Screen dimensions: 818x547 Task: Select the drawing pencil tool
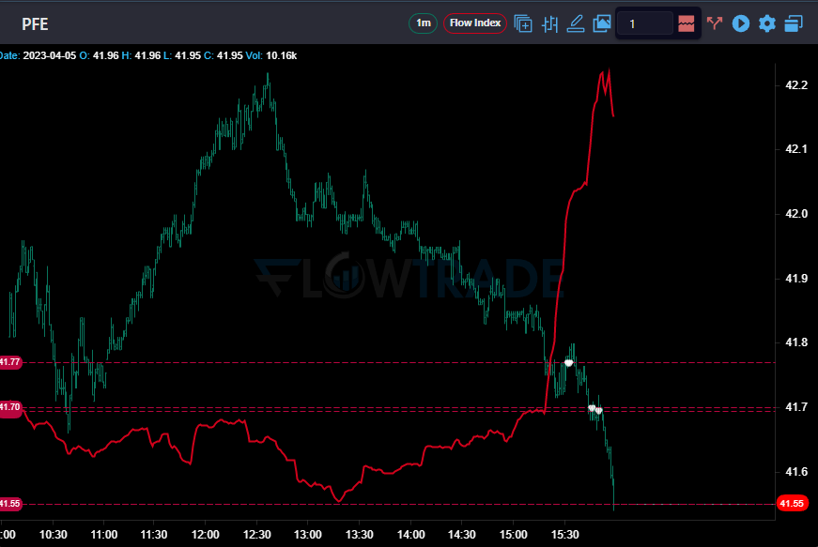(576, 23)
